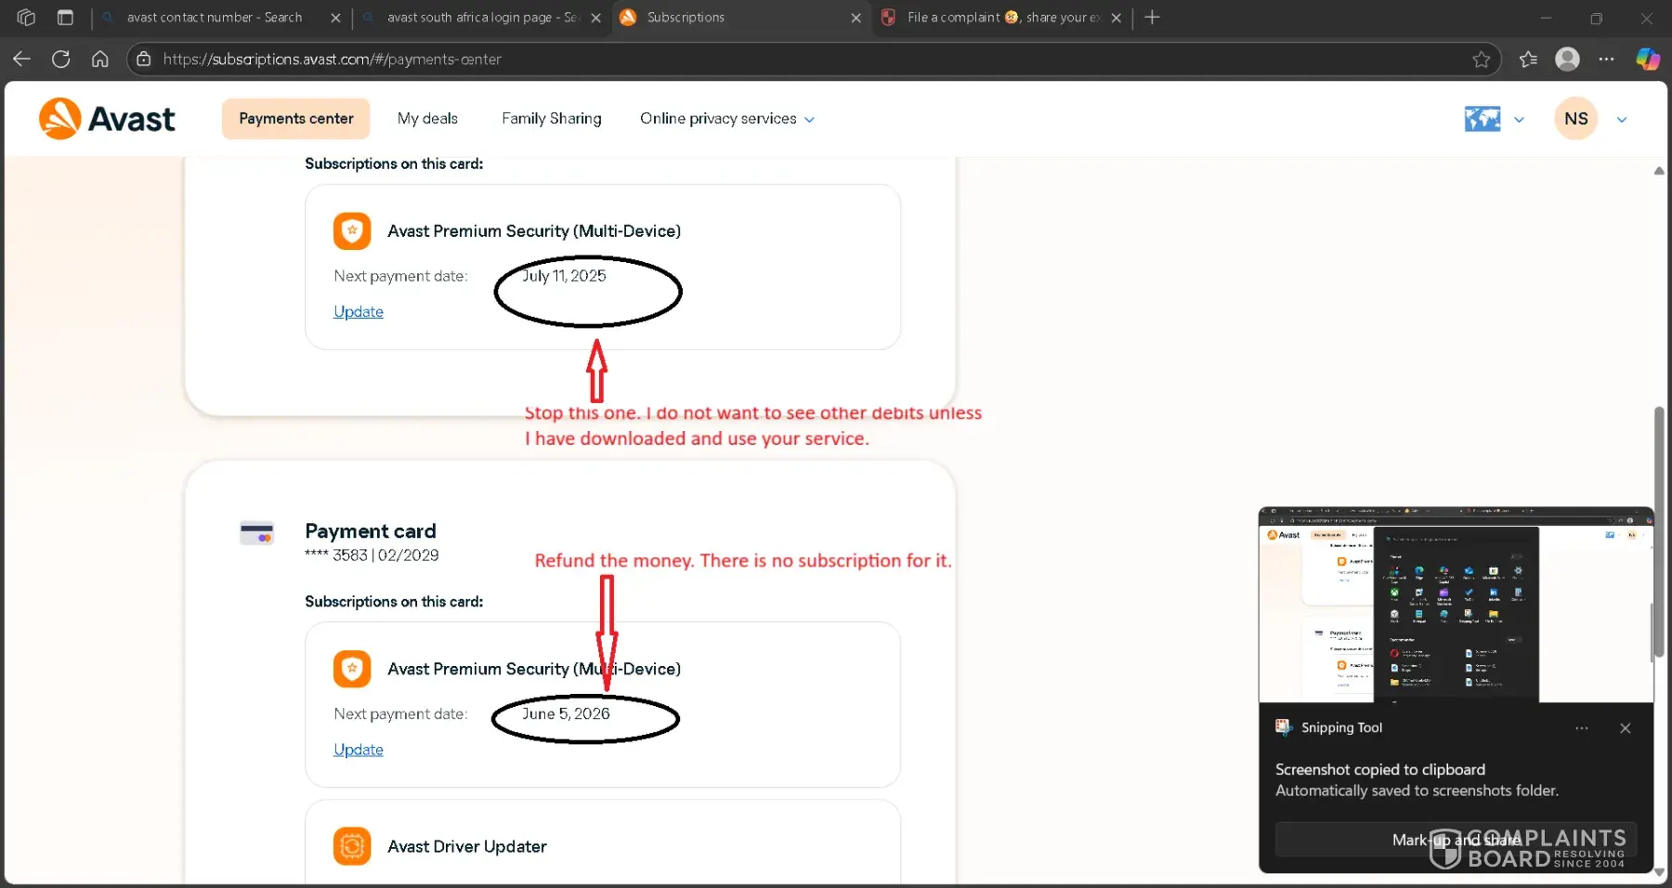Viewport: 1672px width, 888px height.
Task: Open the favorites list
Action: point(1528,59)
